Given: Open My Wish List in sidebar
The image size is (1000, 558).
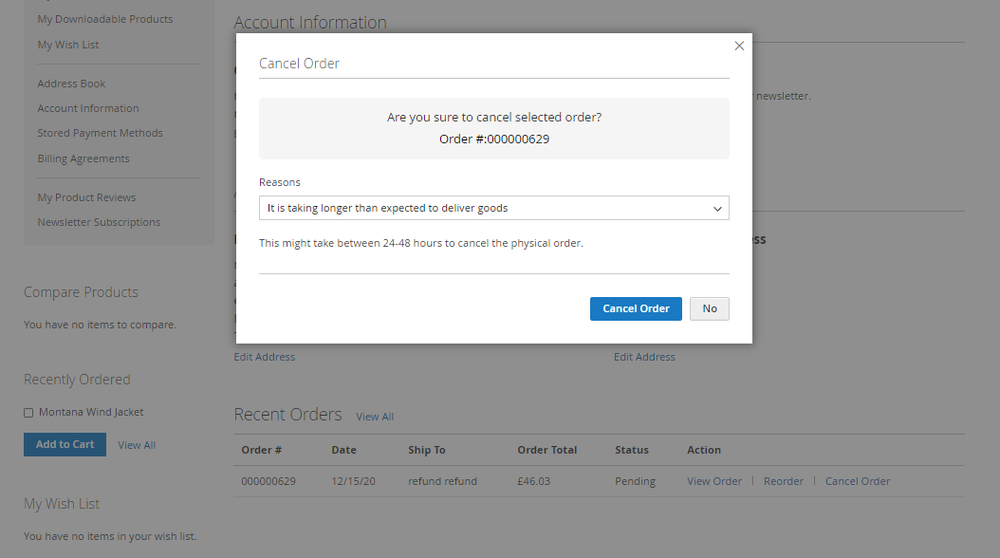Looking at the screenshot, I should [68, 45].
